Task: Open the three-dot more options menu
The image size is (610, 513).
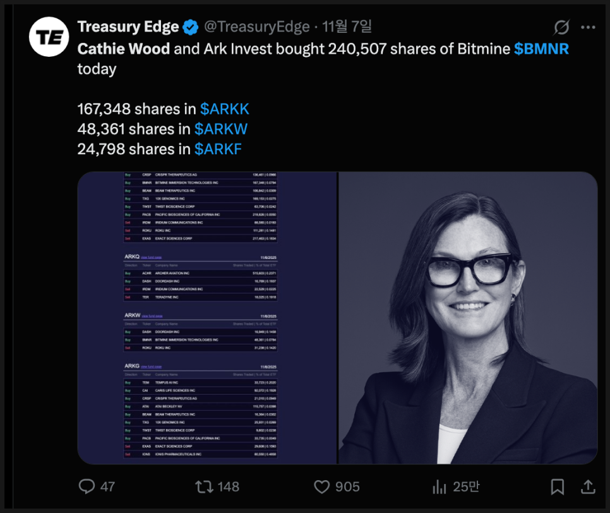Action: tap(588, 28)
